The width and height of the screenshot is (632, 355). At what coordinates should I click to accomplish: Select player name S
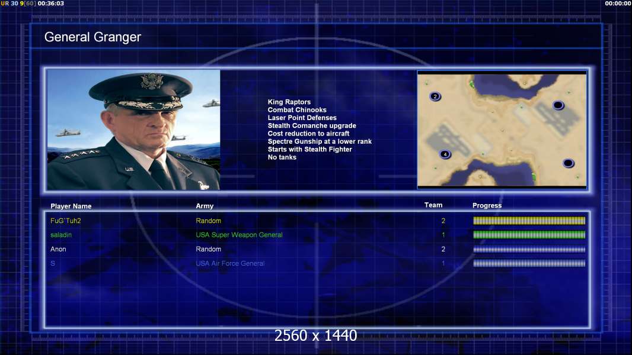pyautogui.click(x=53, y=263)
